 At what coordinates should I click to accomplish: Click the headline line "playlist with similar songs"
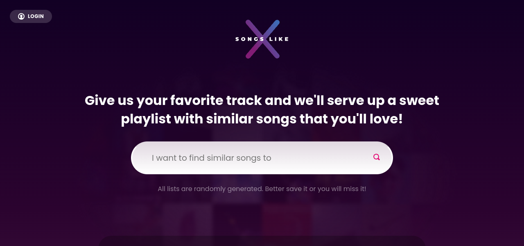pos(262,119)
